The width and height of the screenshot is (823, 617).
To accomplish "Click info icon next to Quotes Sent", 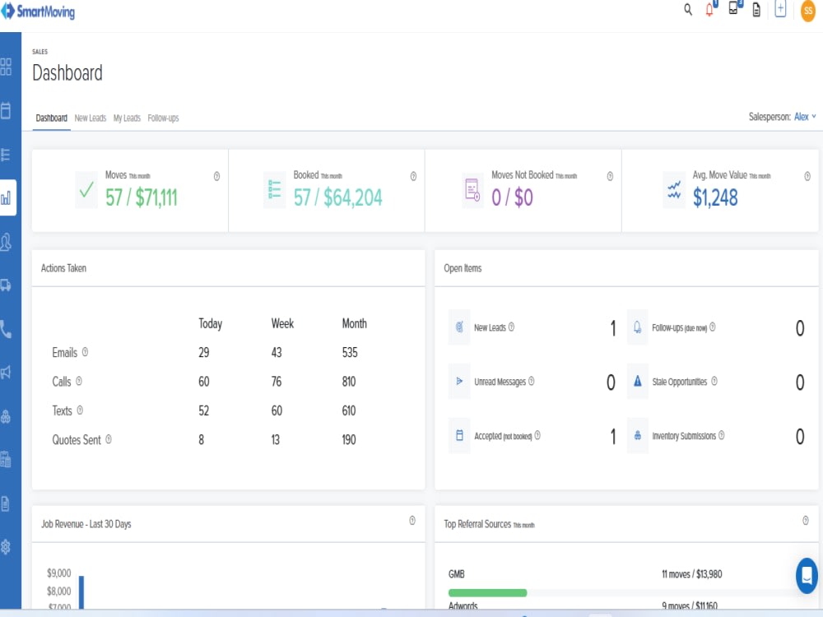I will pos(109,439).
